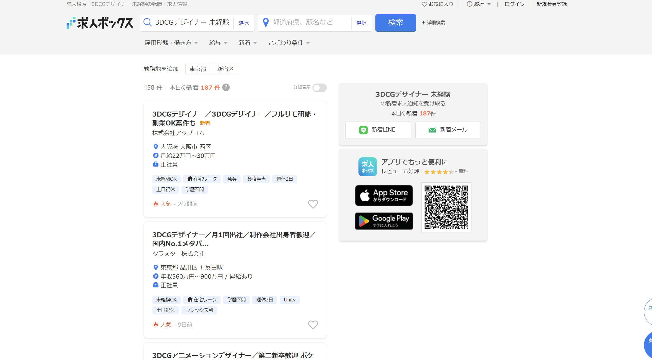Click the 新着LINE notification button
This screenshot has height=360, width=652.
coord(378,130)
